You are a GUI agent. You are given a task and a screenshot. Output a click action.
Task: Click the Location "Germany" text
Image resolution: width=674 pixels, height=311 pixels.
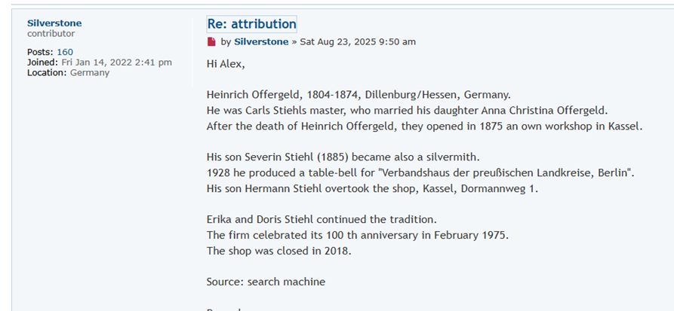tap(90, 72)
